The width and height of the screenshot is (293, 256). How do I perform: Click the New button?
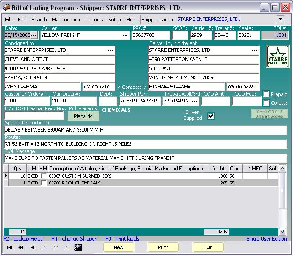(119, 247)
